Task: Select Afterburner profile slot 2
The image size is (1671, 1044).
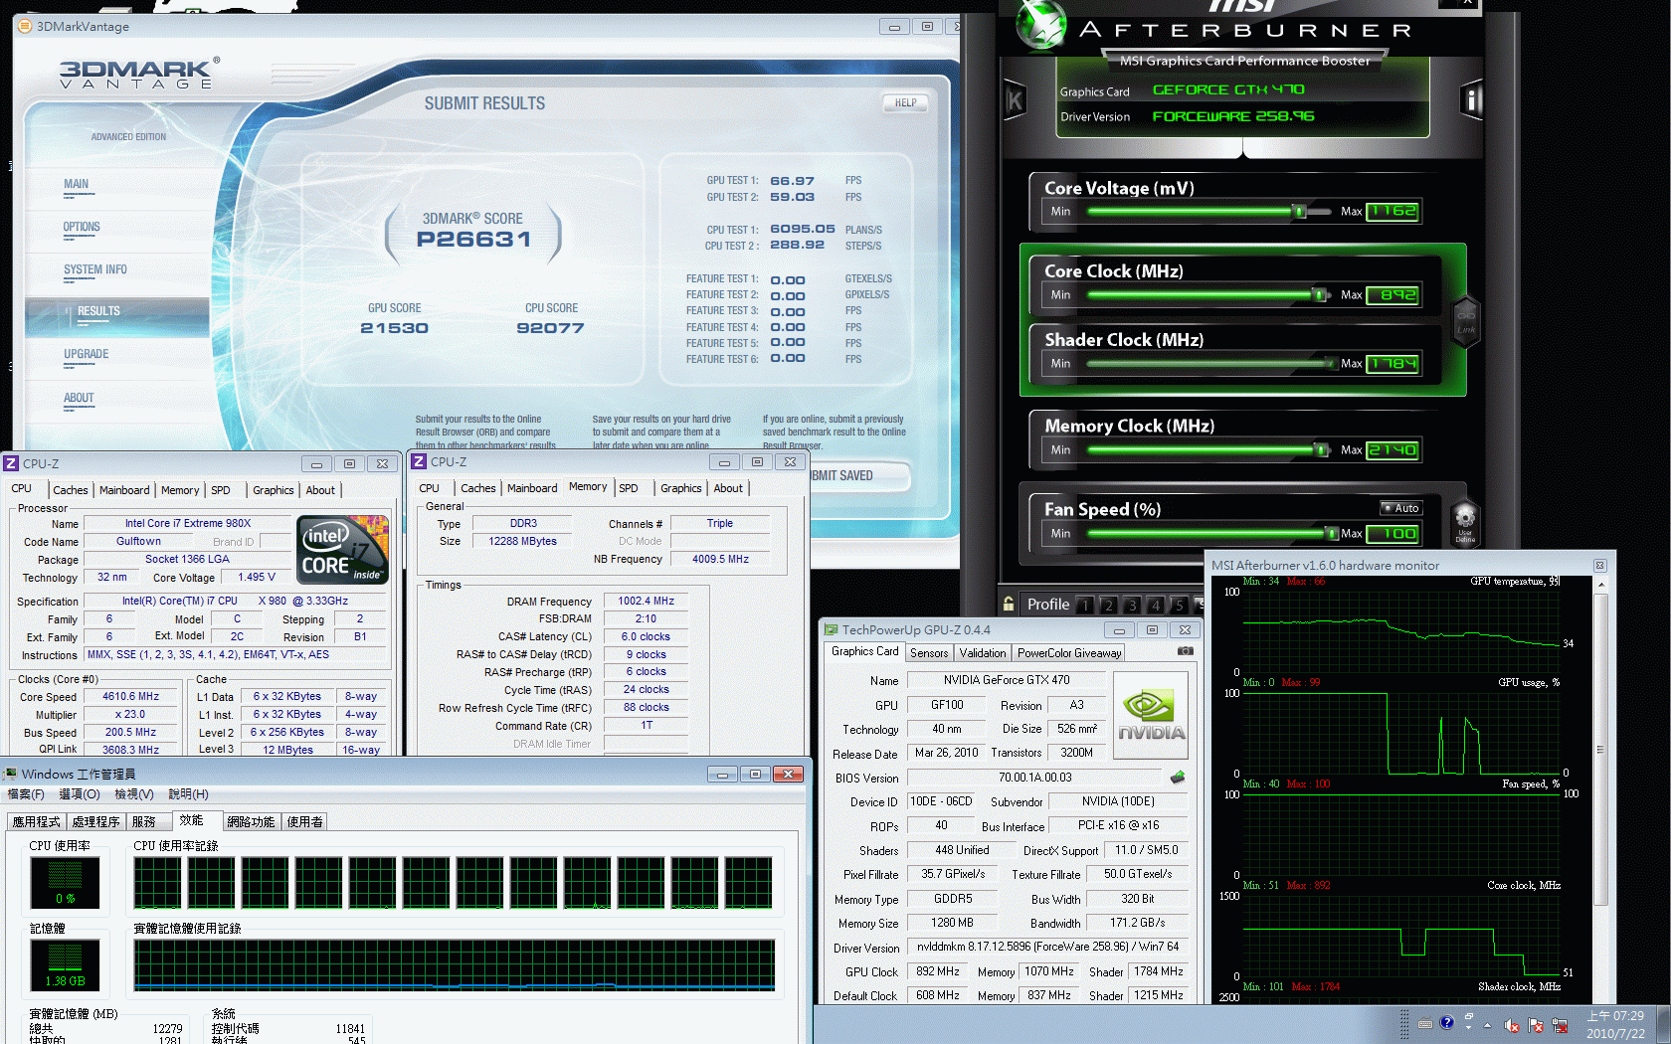Action: point(1108,605)
